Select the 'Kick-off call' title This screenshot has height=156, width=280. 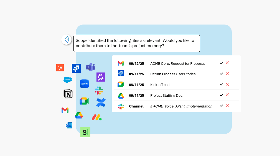click(x=160, y=85)
